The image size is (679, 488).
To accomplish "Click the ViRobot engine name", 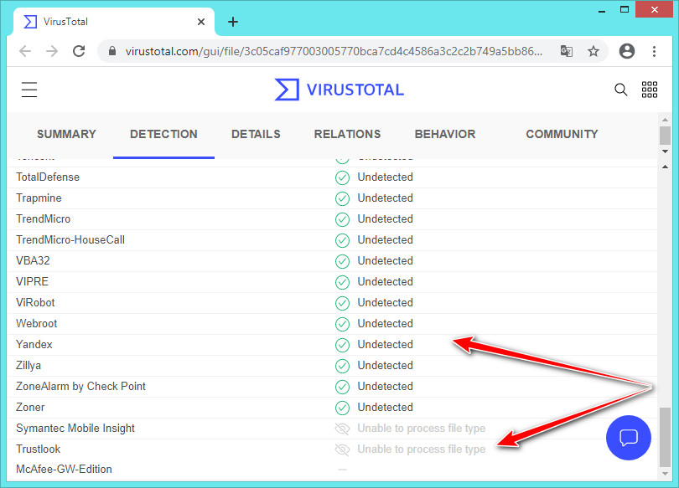I will tap(35, 302).
